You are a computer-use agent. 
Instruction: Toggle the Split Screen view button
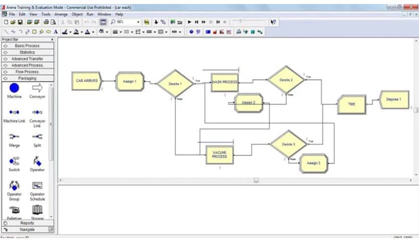click(x=103, y=22)
